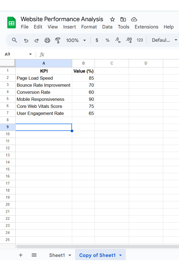The height and width of the screenshot is (271, 179).
Task: Format selection as percent
Action: 107,40
